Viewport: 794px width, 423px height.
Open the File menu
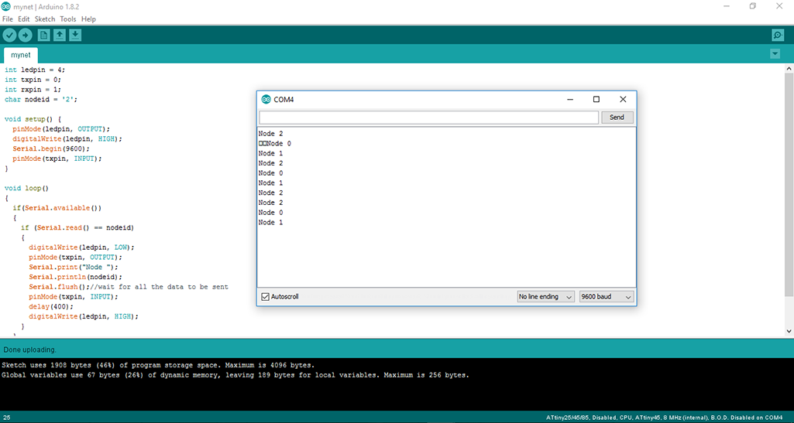click(x=8, y=19)
